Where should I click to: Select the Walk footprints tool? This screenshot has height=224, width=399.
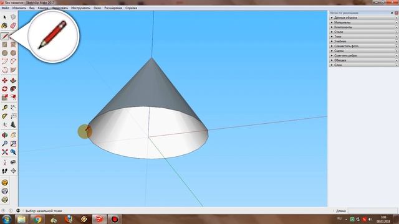(4, 171)
